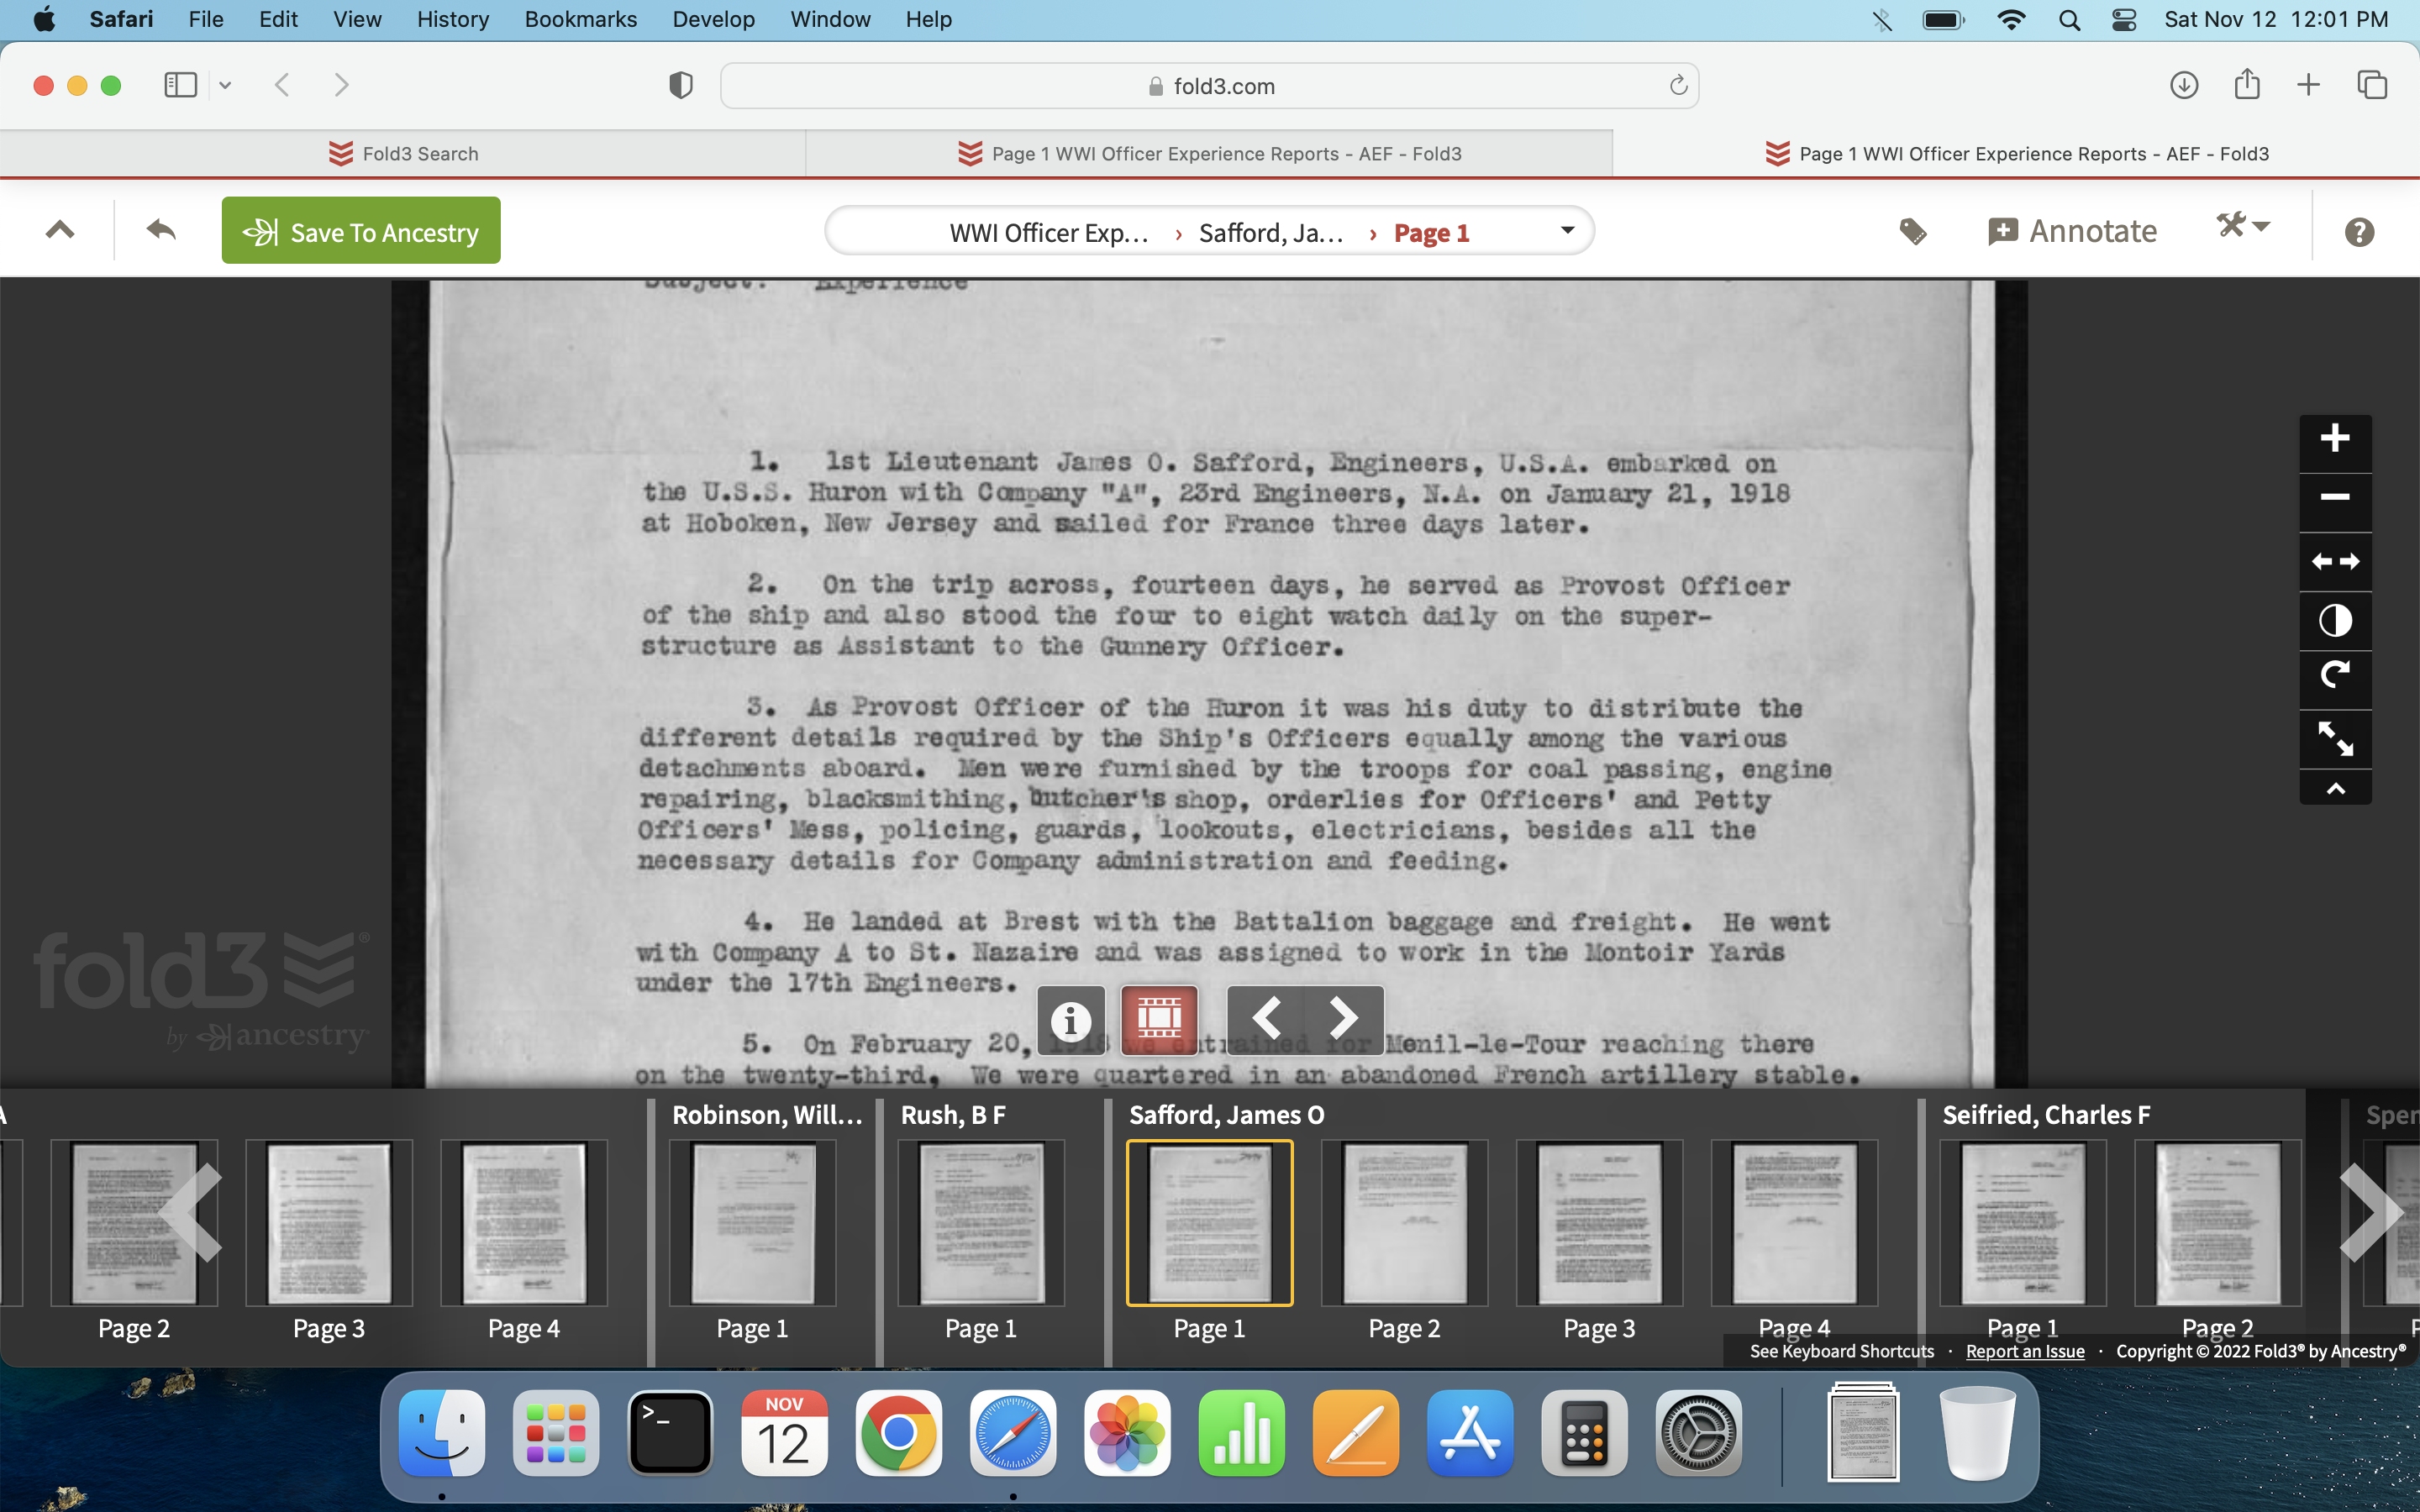Open the wrench tools dropdown menu
Screen dimensions: 2420x1512
2242,227
